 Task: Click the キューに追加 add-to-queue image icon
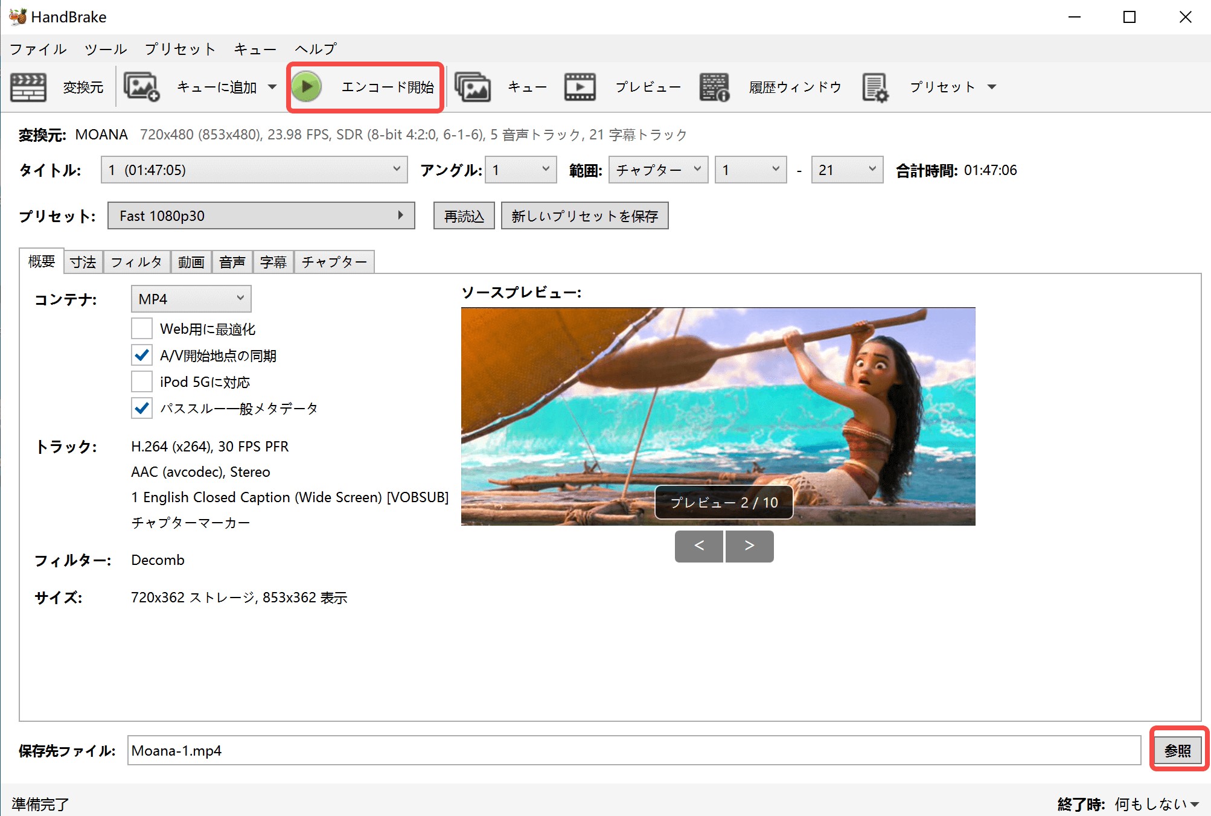pyautogui.click(x=141, y=87)
